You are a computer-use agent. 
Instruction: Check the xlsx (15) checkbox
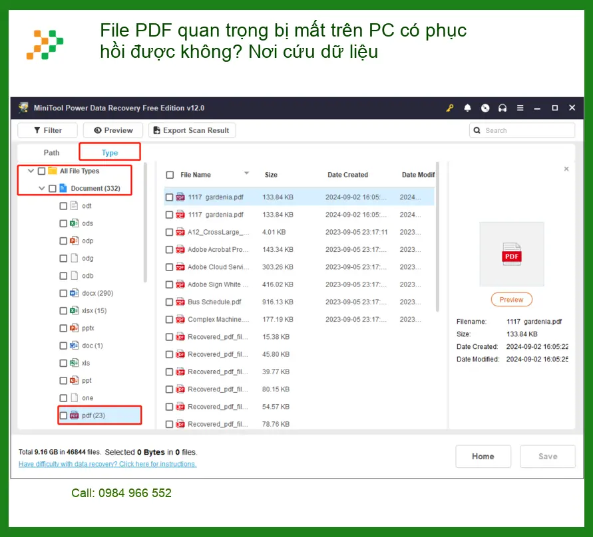tap(63, 311)
